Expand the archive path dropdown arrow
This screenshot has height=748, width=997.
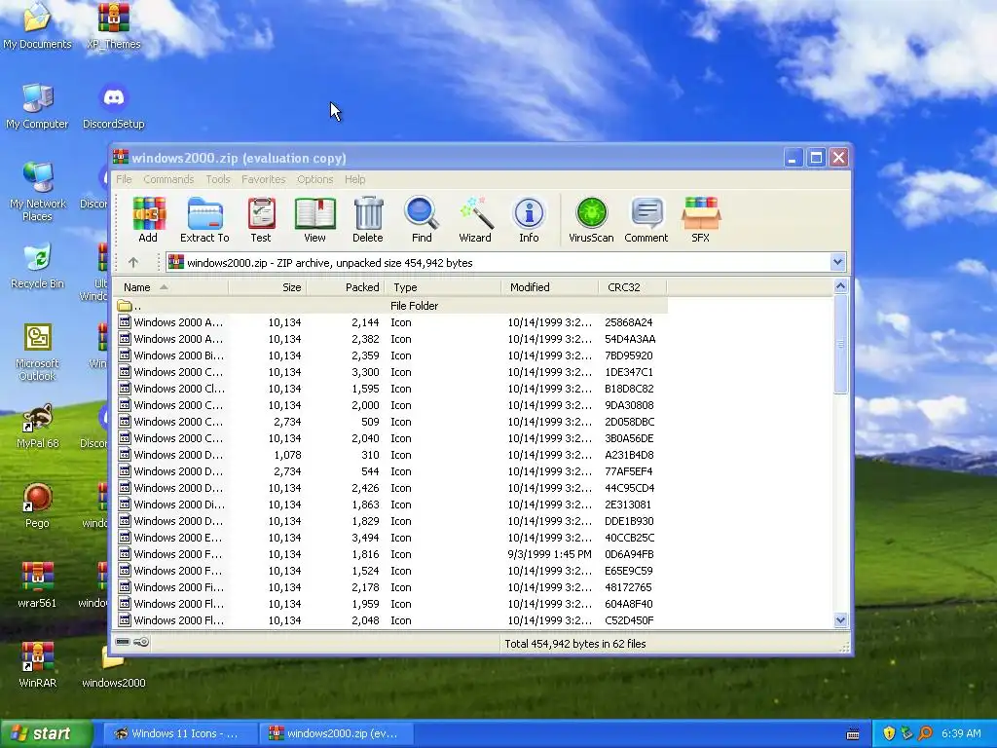pos(837,262)
